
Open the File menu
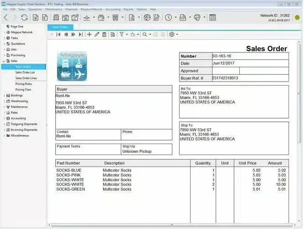pyautogui.click(x=5, y=9)
